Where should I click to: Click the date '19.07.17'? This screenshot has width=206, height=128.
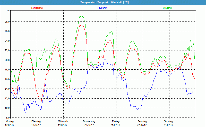(x=63, y=125)
